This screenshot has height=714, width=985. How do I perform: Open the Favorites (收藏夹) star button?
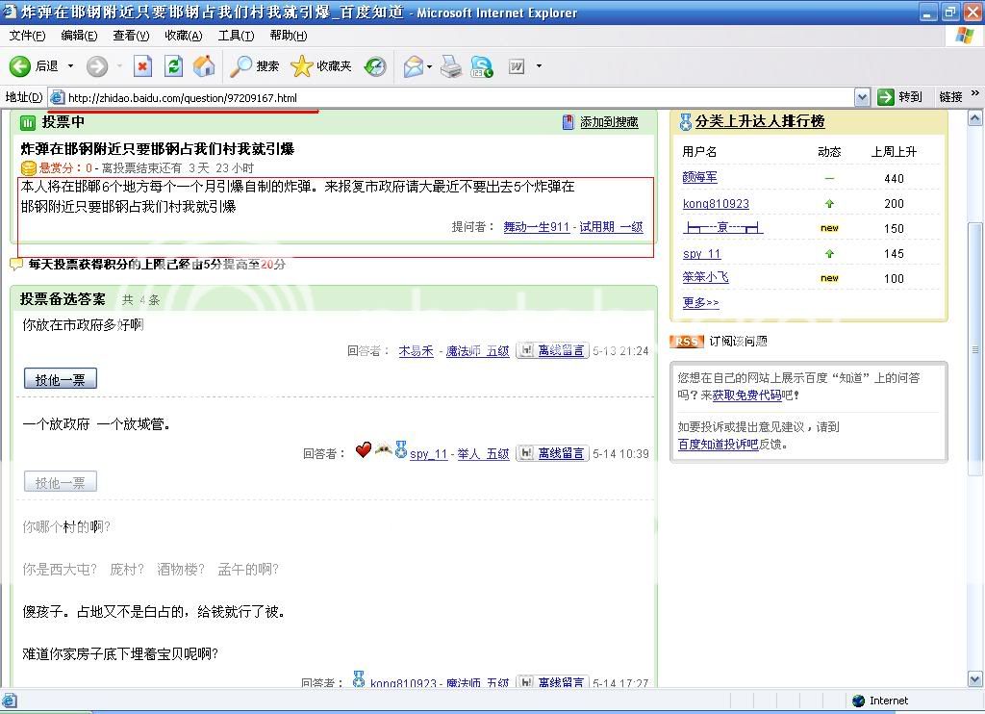321,66
